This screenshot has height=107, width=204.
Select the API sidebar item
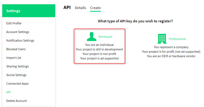(8, 92)
